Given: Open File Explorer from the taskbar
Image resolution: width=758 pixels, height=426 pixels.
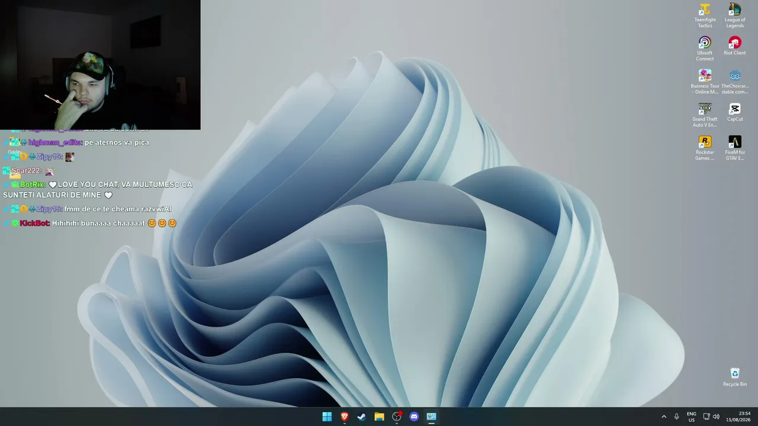Looking at the screenshot, I should click(379, 417).
